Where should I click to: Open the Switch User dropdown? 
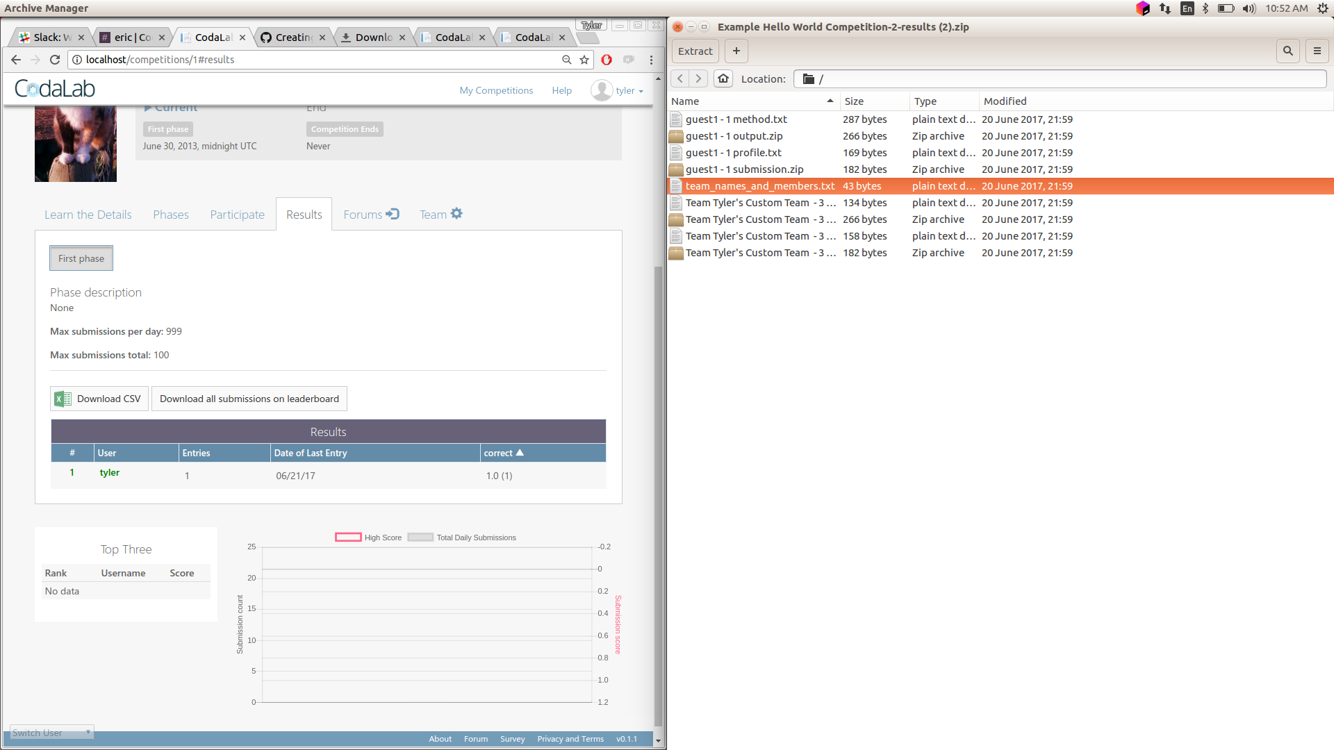[51, 733]
